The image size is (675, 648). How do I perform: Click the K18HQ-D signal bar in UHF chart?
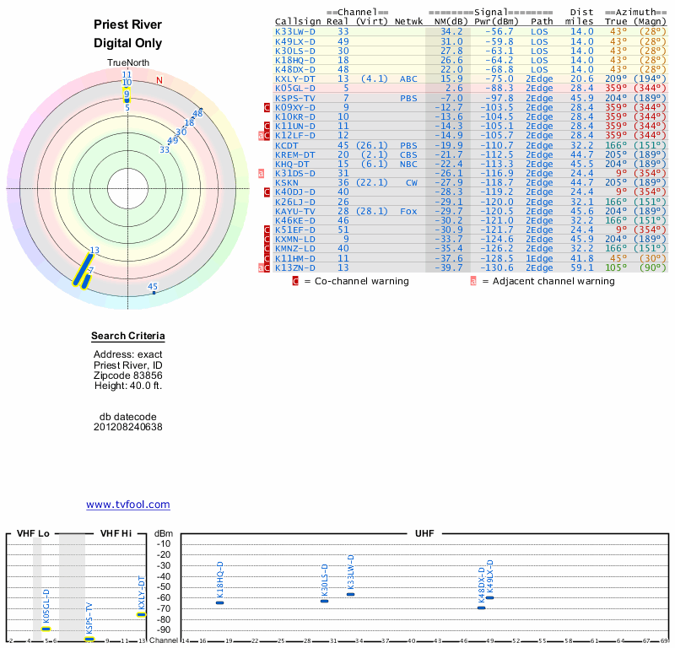pos(219,602)
